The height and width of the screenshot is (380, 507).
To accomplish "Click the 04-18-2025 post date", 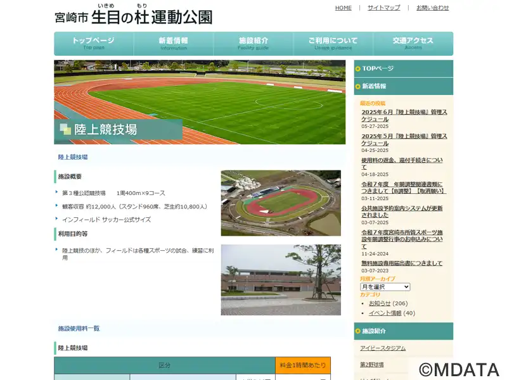I will click(x=375, y=175).
